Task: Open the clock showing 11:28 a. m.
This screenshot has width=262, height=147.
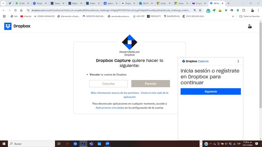Action: click(x=248, y=144)
